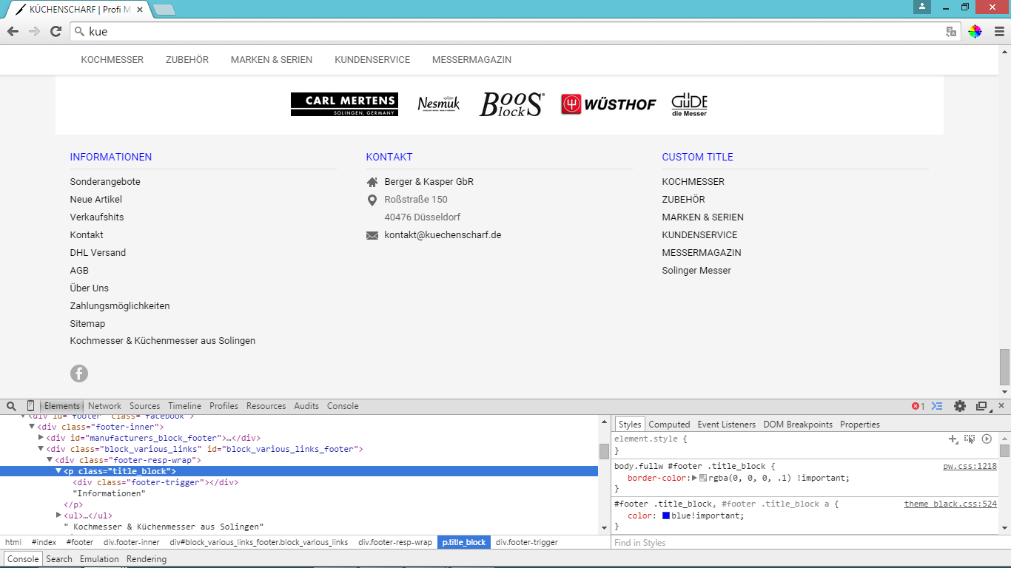Toggle element state pointer icon in Styles
This screenshot has width=1011, height=568.
click(x=970, y=439)
